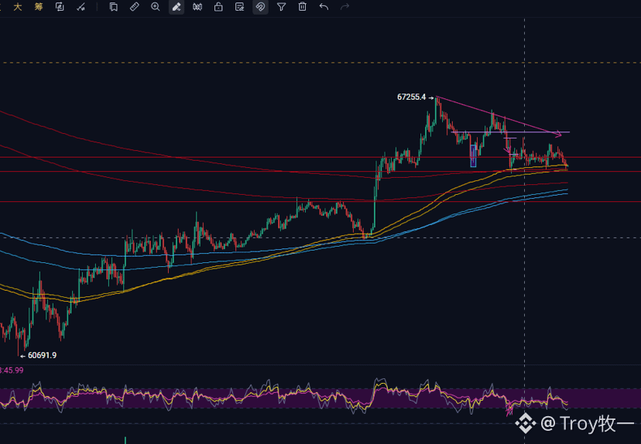The width and height of the screenshot is (641, 444).
Task: Click the 大 toolbar button
Action: pos(18,6)
